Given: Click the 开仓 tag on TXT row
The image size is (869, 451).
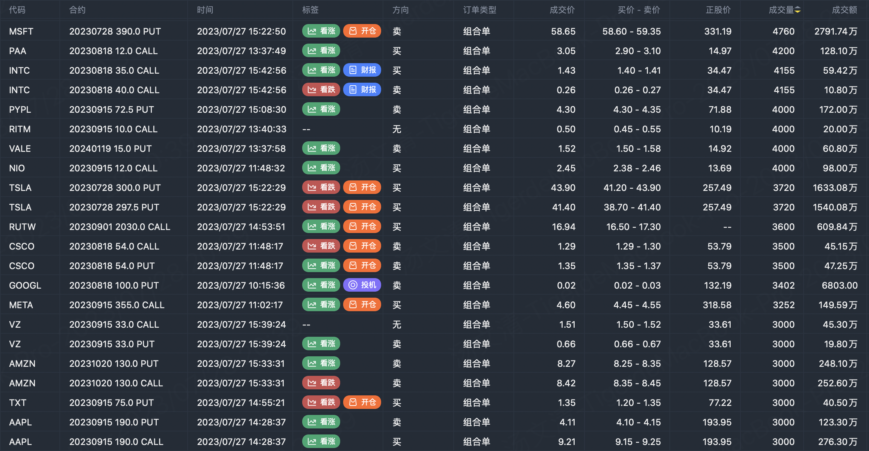Looking at the screenshot, I should click(362, 402).
